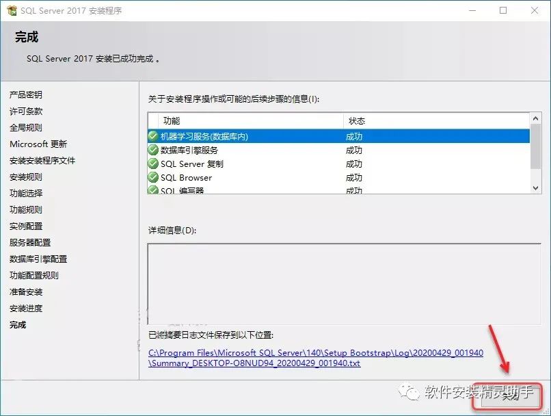Click the 实例配置 step in the sidebar
This screenshot has width=551, height=416.
(x=26, y=226)
